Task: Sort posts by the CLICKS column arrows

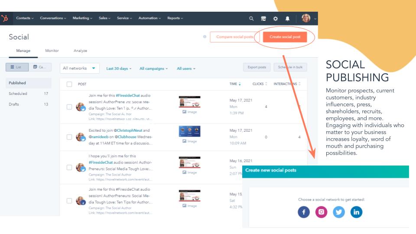Action: pyautogui.click(x=266, y=84)
